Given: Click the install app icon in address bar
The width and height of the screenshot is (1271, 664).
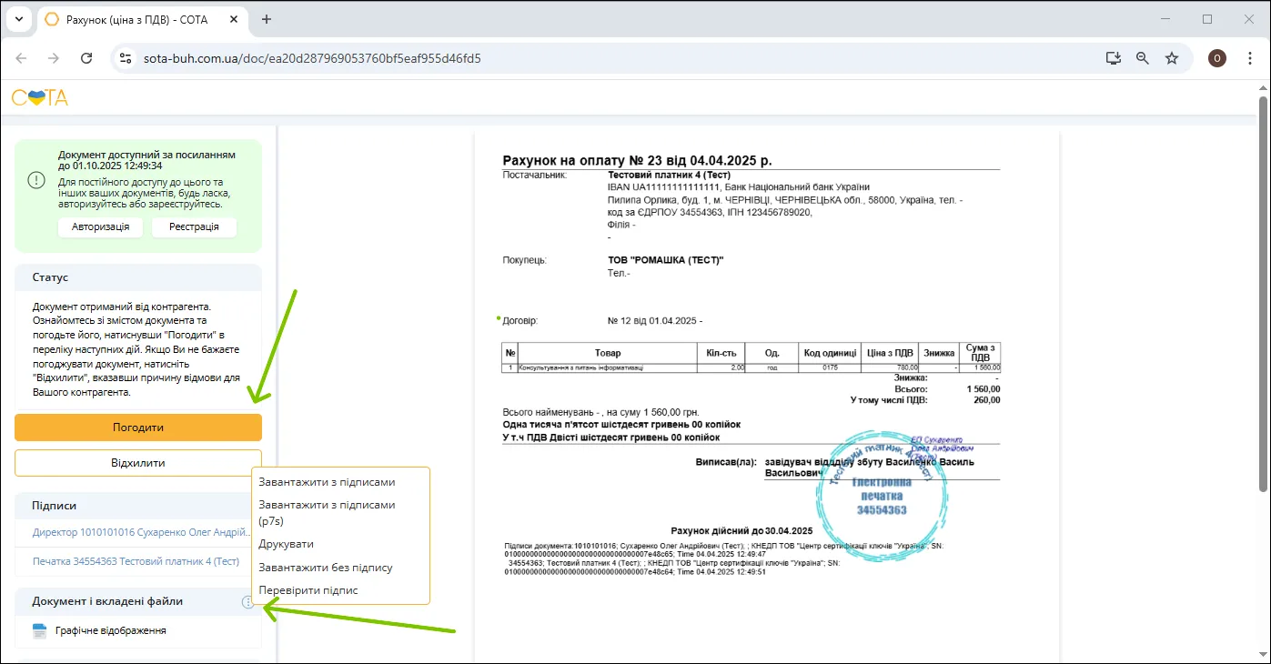Looking at the screenshot, I should pos(1114,58).
